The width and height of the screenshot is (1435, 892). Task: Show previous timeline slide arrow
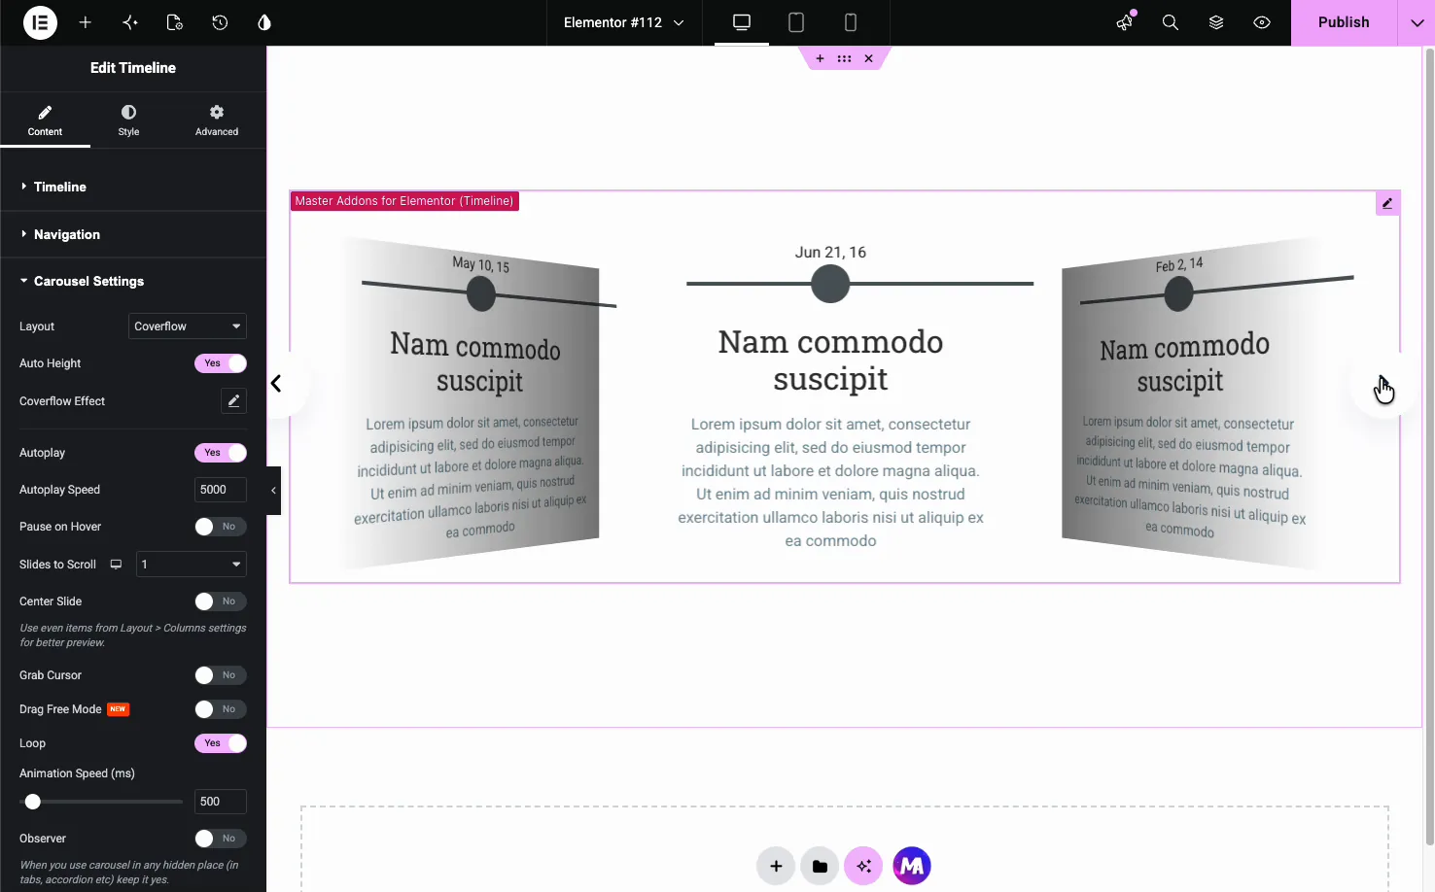pos(277,384)
